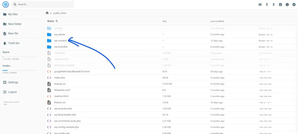
Task: Click the Inodes usage progress bar
Action: (x=20, y=70)
